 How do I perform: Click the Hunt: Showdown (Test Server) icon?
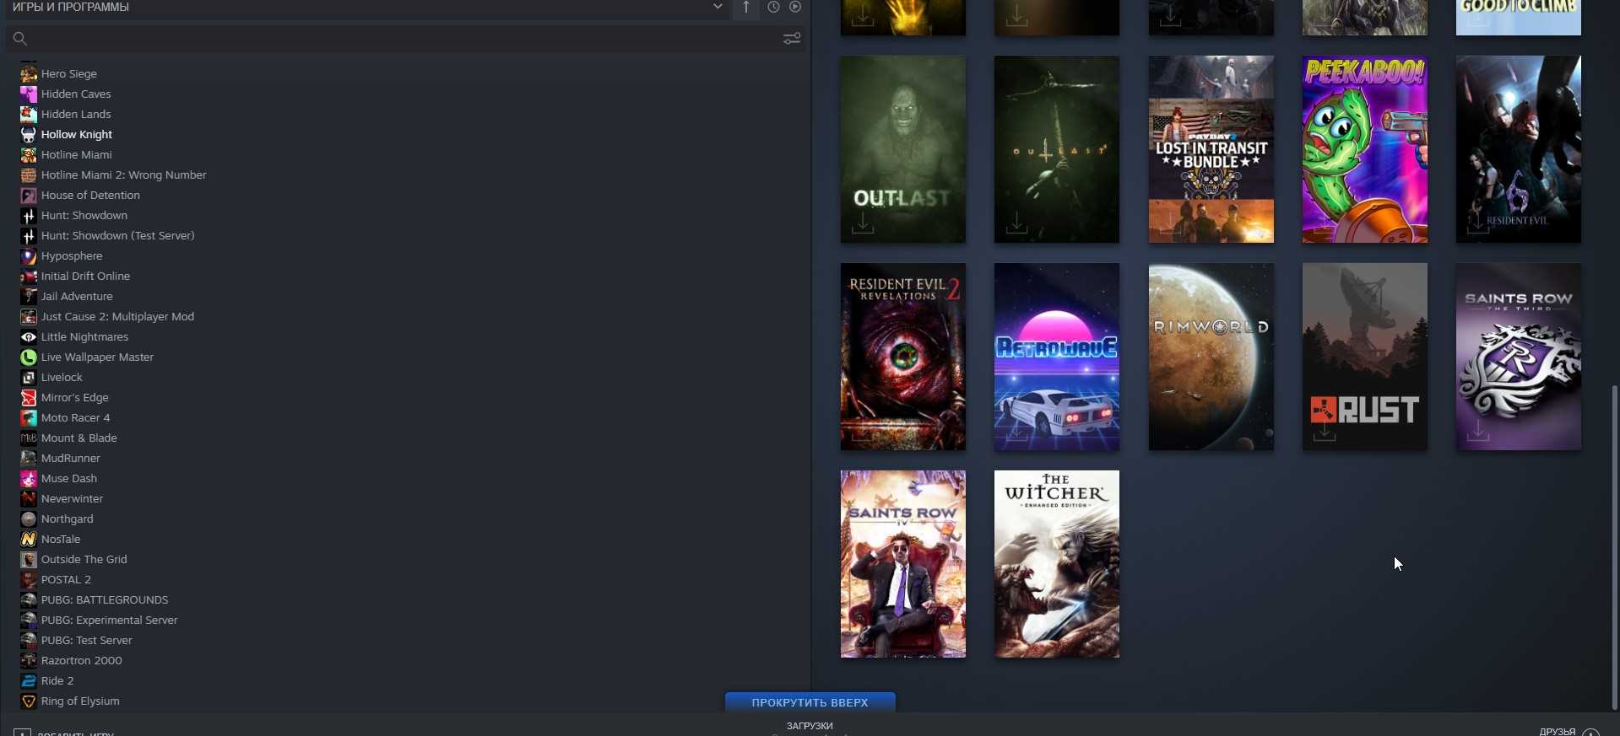click(29, 236)
